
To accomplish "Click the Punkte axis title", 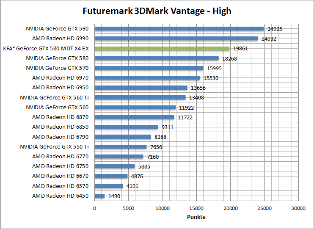I will click(x=196, y=217).
